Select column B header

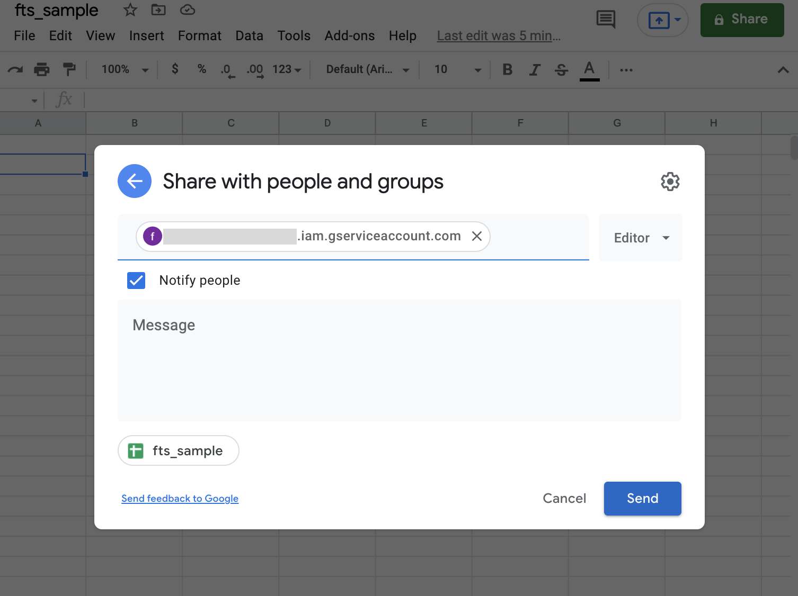coord(135,123)
